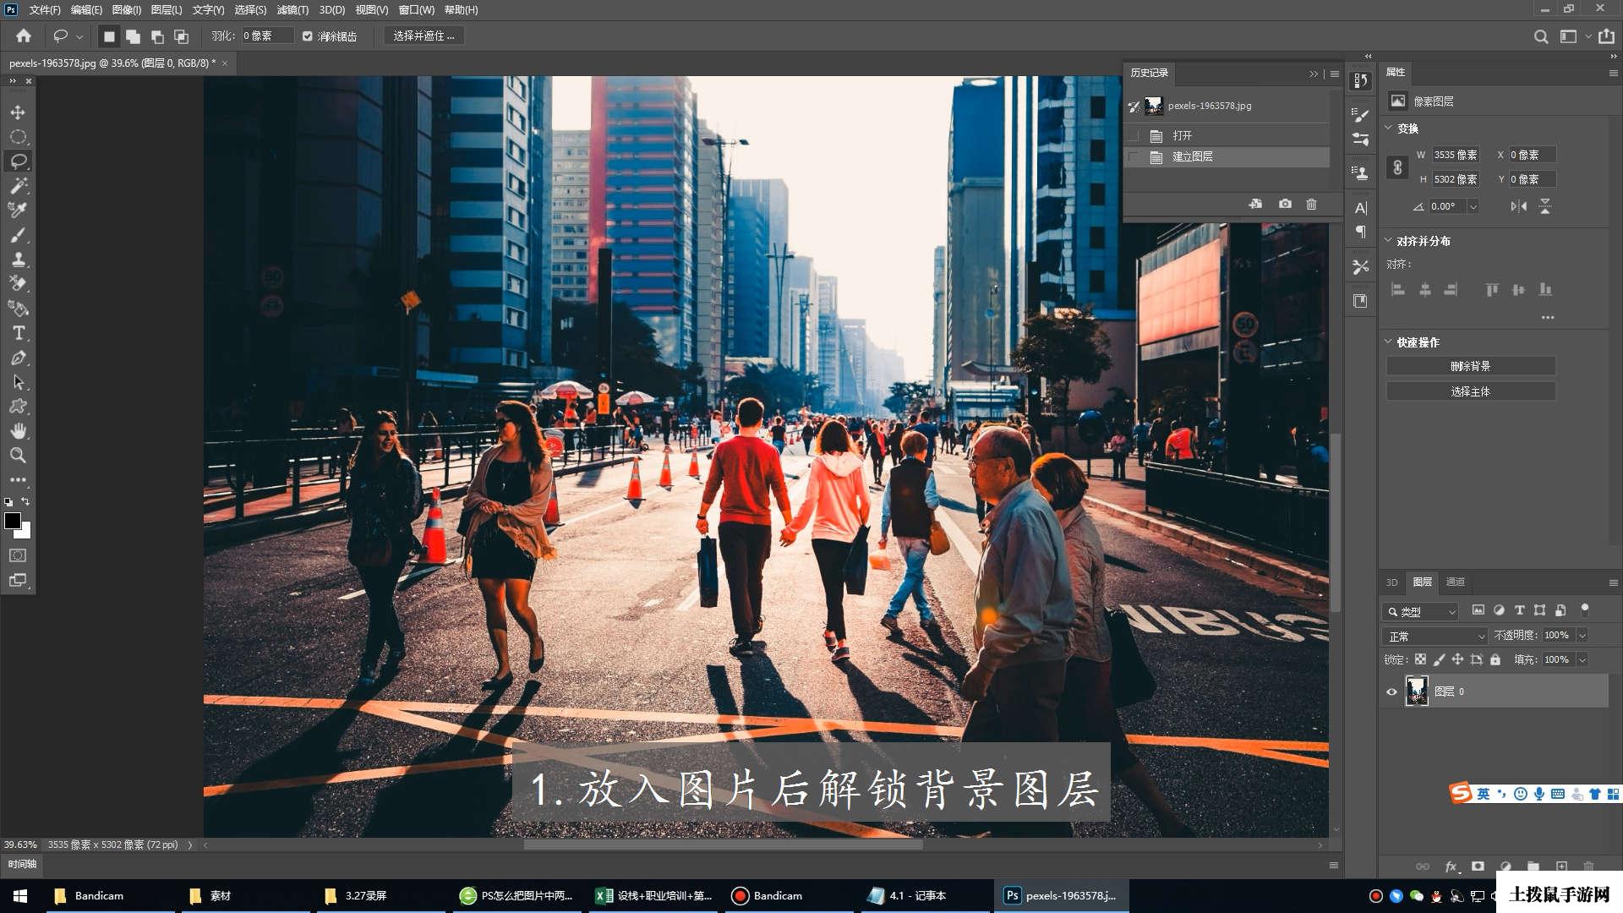This screenshot has height=913, width=1623.
Task: Open the 文件(F) menu
Action: click(x=45, y=10)
